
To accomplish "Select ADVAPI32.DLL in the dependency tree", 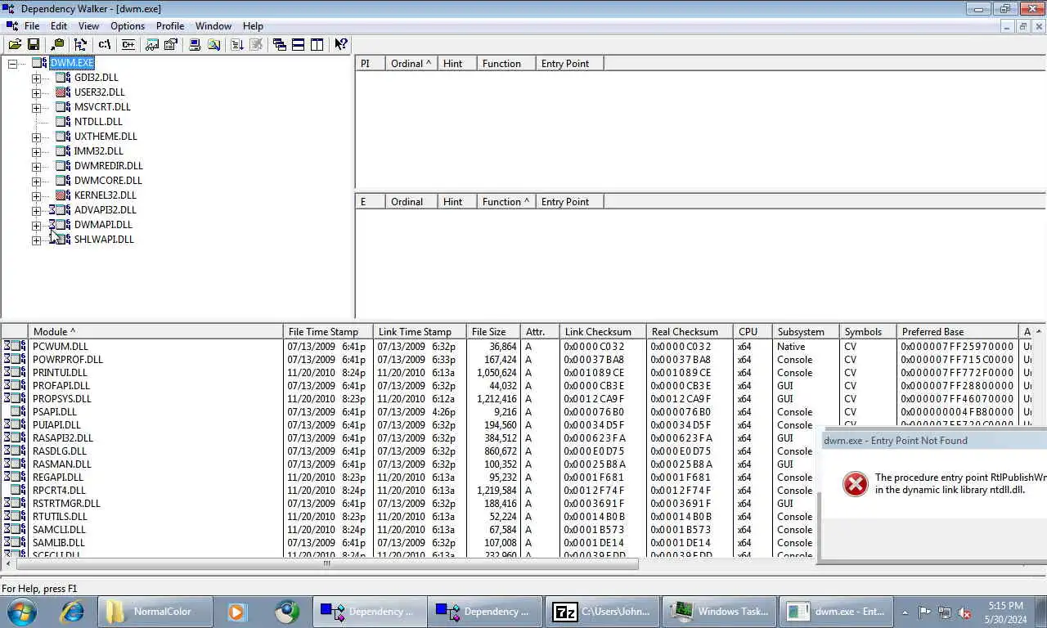I will coord(106,210).
